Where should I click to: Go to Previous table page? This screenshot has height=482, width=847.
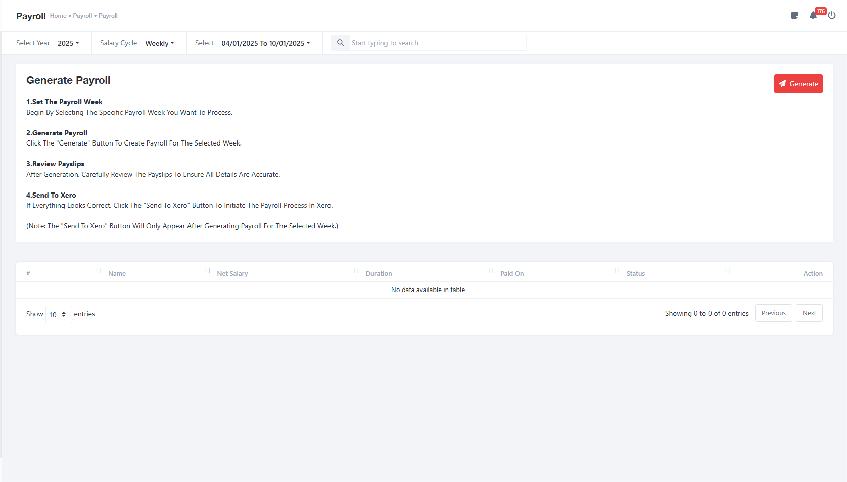coord(773,313)
